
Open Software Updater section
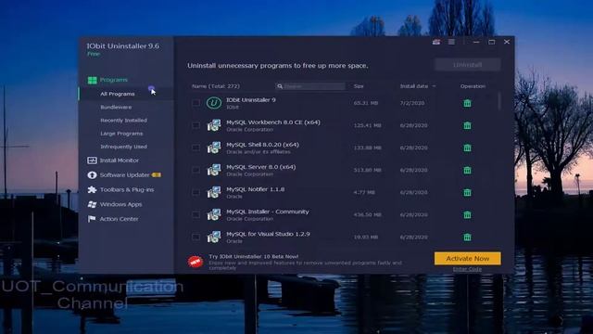[125, 175]
